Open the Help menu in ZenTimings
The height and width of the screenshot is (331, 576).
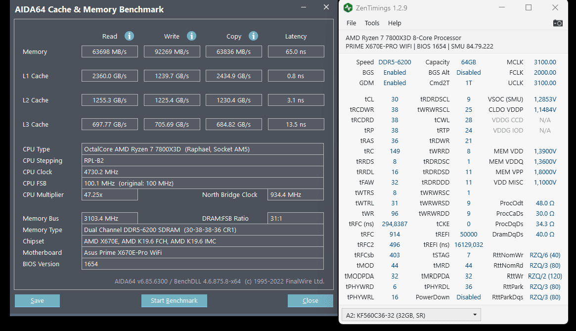click(395, 23)
